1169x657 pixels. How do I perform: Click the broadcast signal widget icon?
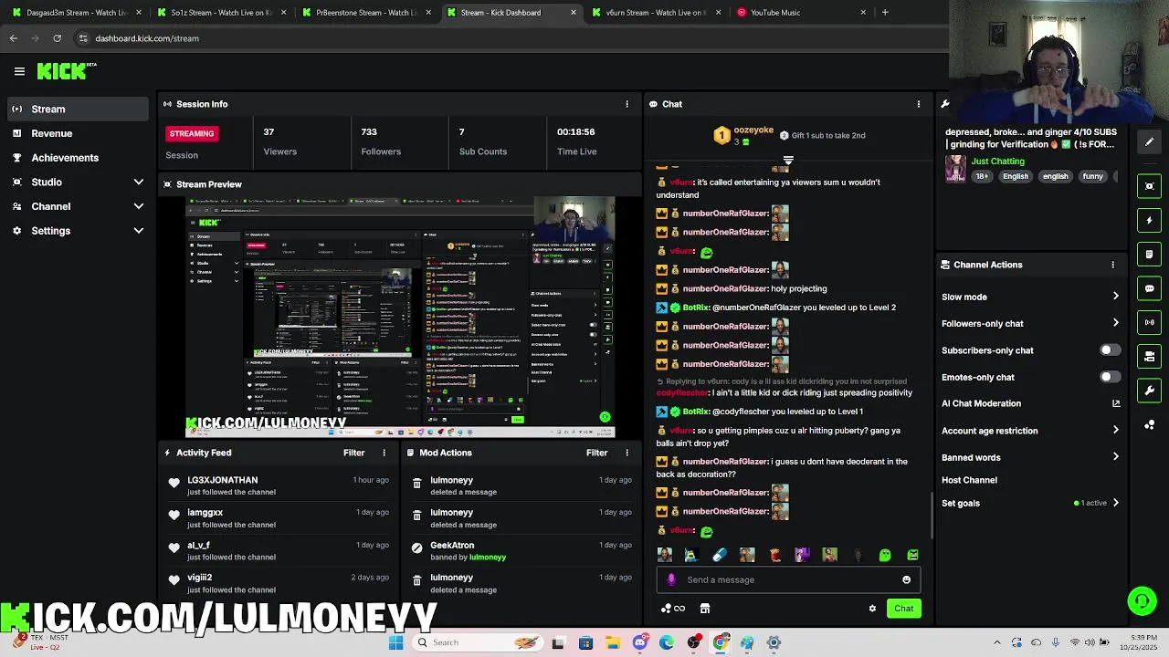click(x=1150, y=322)
